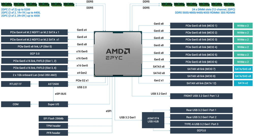This screenshot has height=137, width=254.
Task: Click the 'Gen5 x8' label beside Slot 5 block
Action: (82, 44)
